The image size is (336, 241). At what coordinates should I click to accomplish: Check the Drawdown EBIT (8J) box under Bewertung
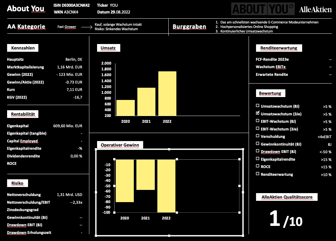[x=258, y=151]
